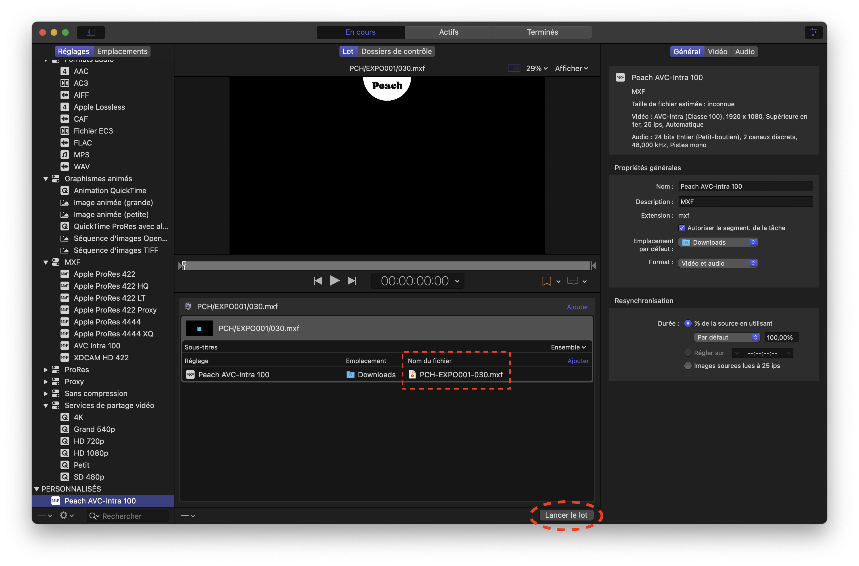Viewport: 859px width, 566px height.
Task: Select the AC3 audio preset
Action: 81,83
